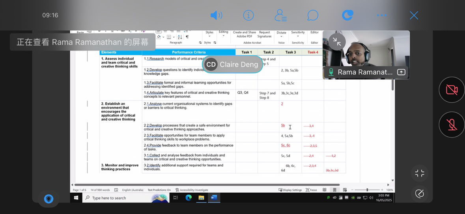The width and height of the screenshot is (465, 214).
Task: Adjust the Word zoom slider
Action: [x=367, y=190]
